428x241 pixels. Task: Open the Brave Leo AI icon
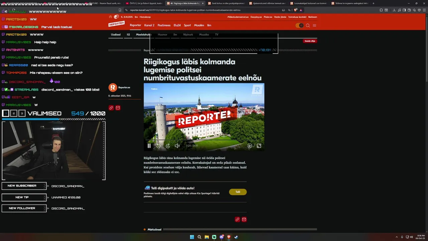coord(414,10)
